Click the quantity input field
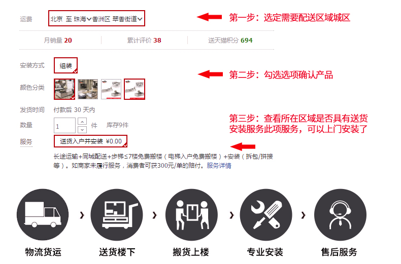 click(64, 125)
